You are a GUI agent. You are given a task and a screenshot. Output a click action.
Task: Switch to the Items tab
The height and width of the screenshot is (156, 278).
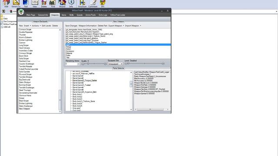64,15
